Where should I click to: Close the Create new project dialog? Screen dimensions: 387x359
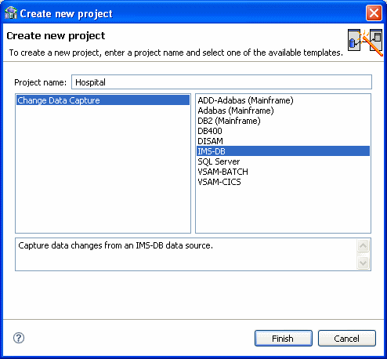coord(374,13)
